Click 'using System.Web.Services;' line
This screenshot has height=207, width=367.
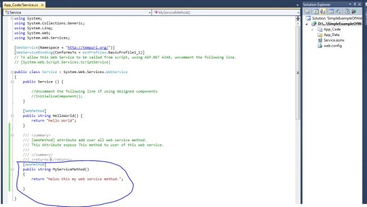tap(42, 38)
